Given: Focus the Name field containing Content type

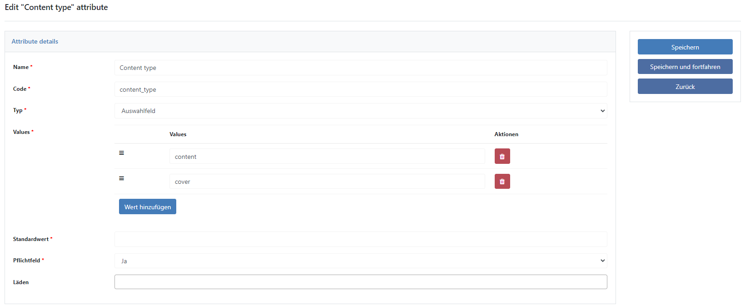Looking at the screenshot, I should [x=361, y=68].
